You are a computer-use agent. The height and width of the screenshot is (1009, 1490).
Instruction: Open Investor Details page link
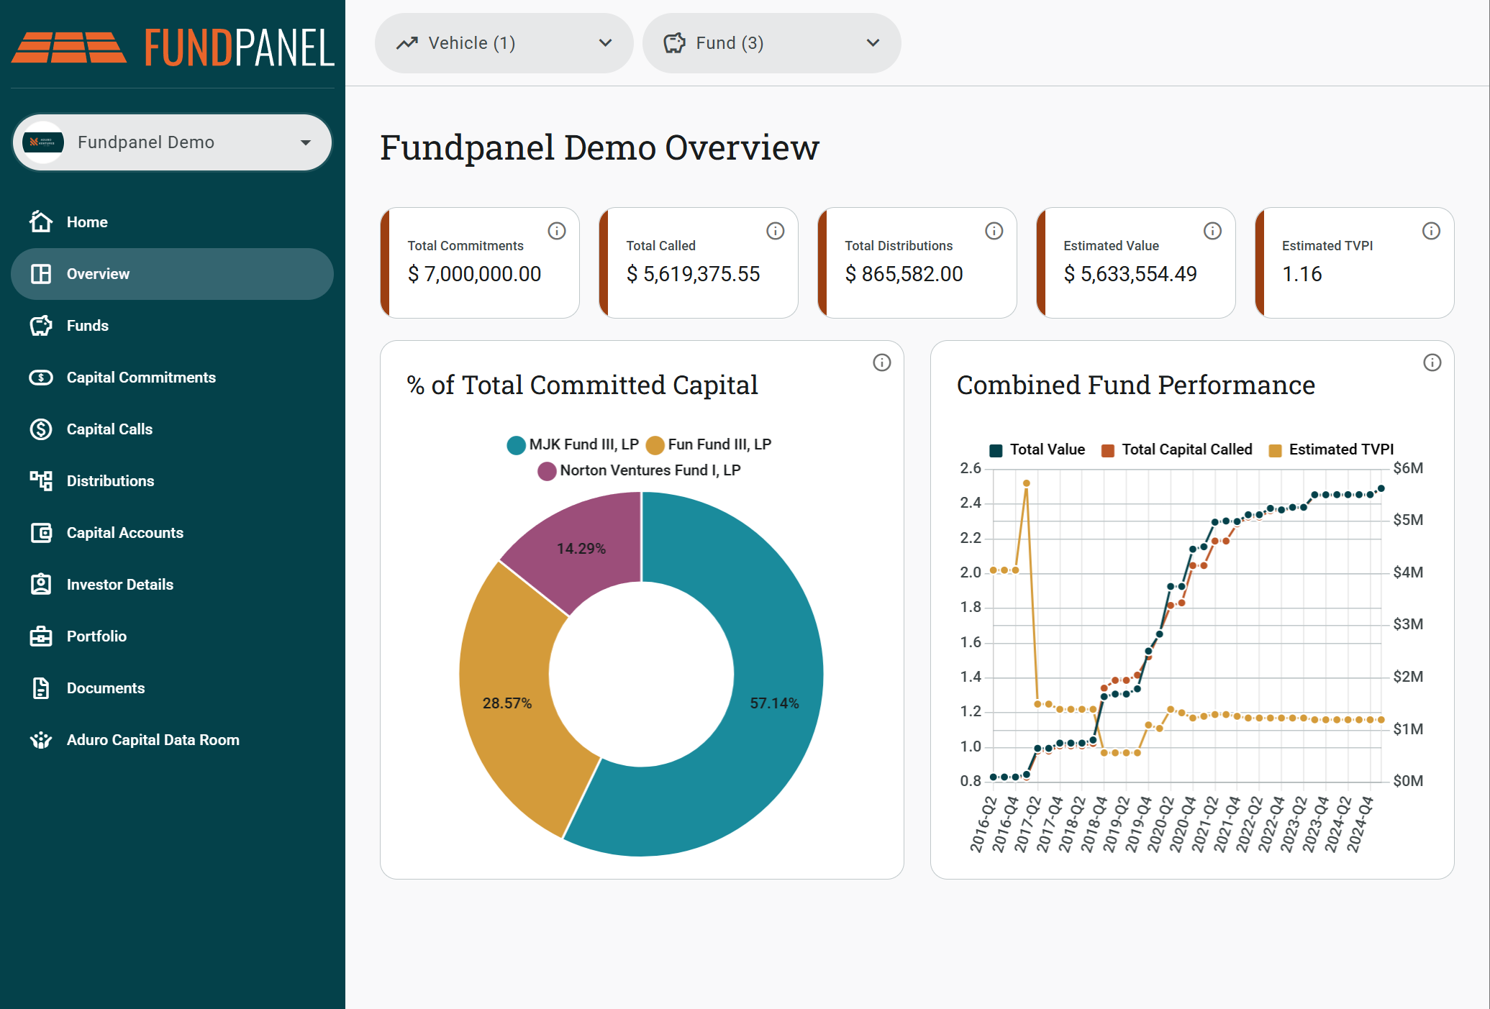click(173, 584)
